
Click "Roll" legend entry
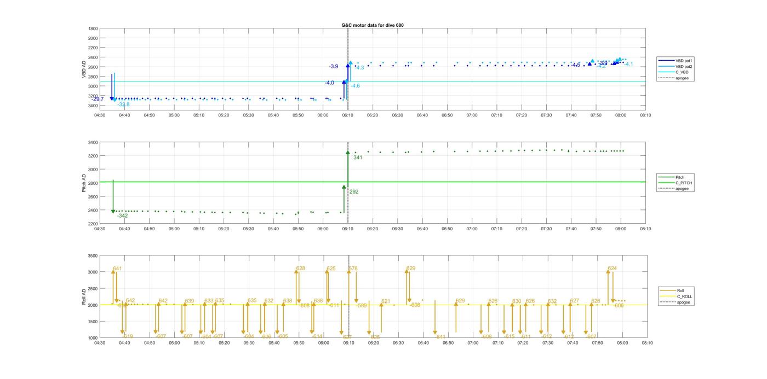pyautogui.click(x=680, y=290)
